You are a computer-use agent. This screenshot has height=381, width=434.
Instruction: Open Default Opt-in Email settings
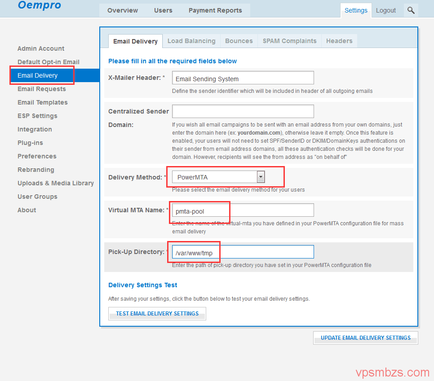49,62
